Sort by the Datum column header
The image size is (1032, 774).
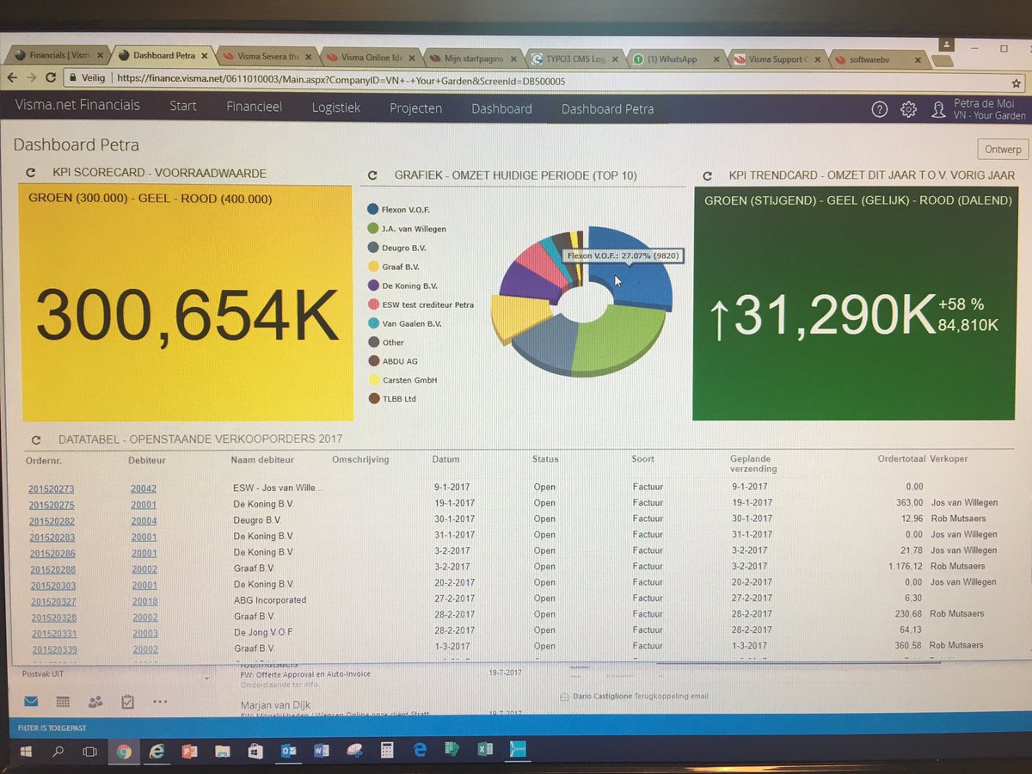[445, 459]
